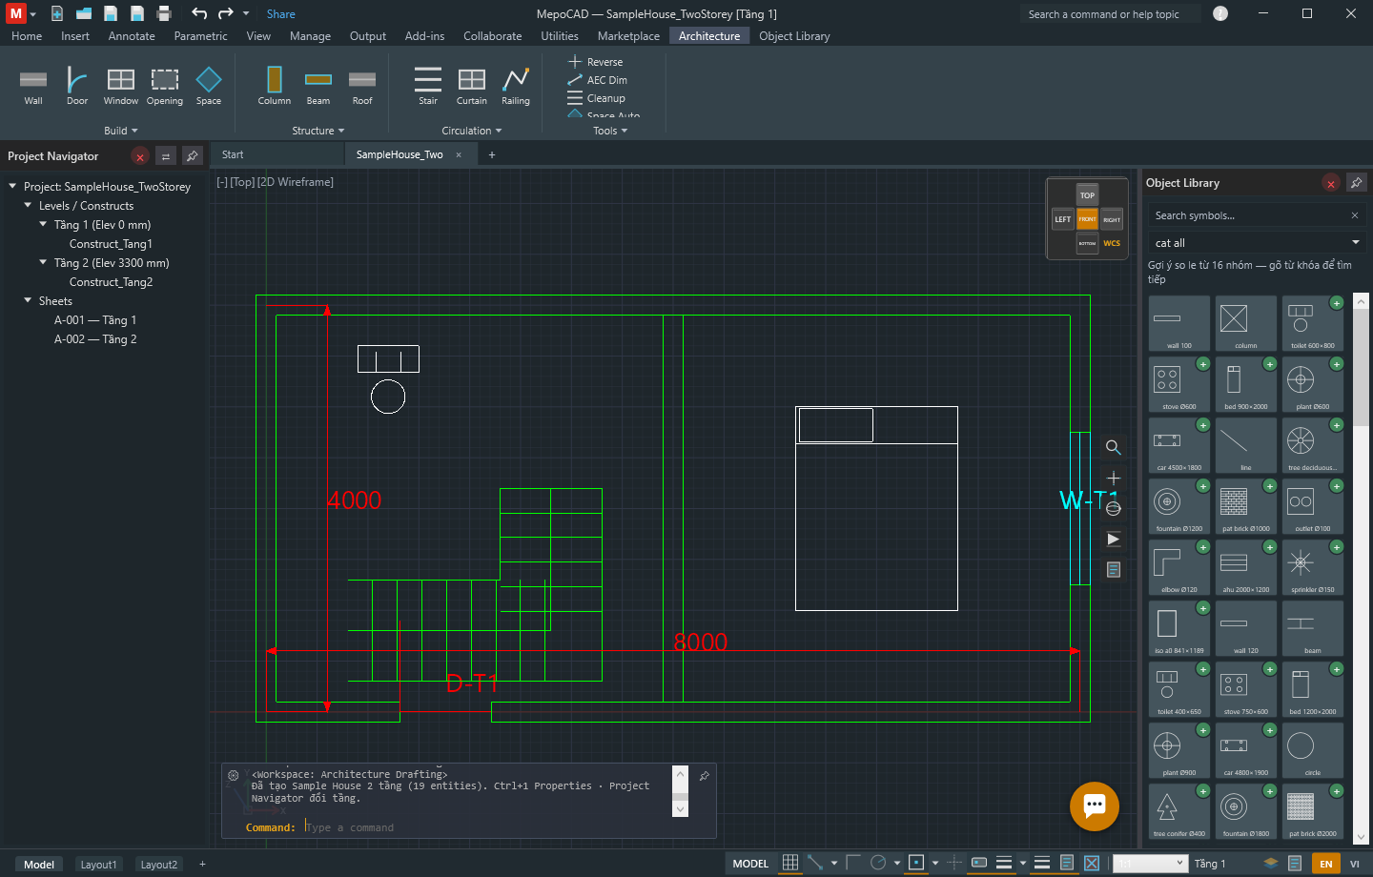The width and height of the screenshot is (1373, 877).
Task: Pick the Beam tool
Action: click(318, 87)
